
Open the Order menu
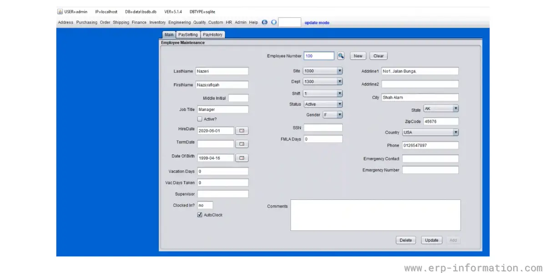(x=105, y=22)
